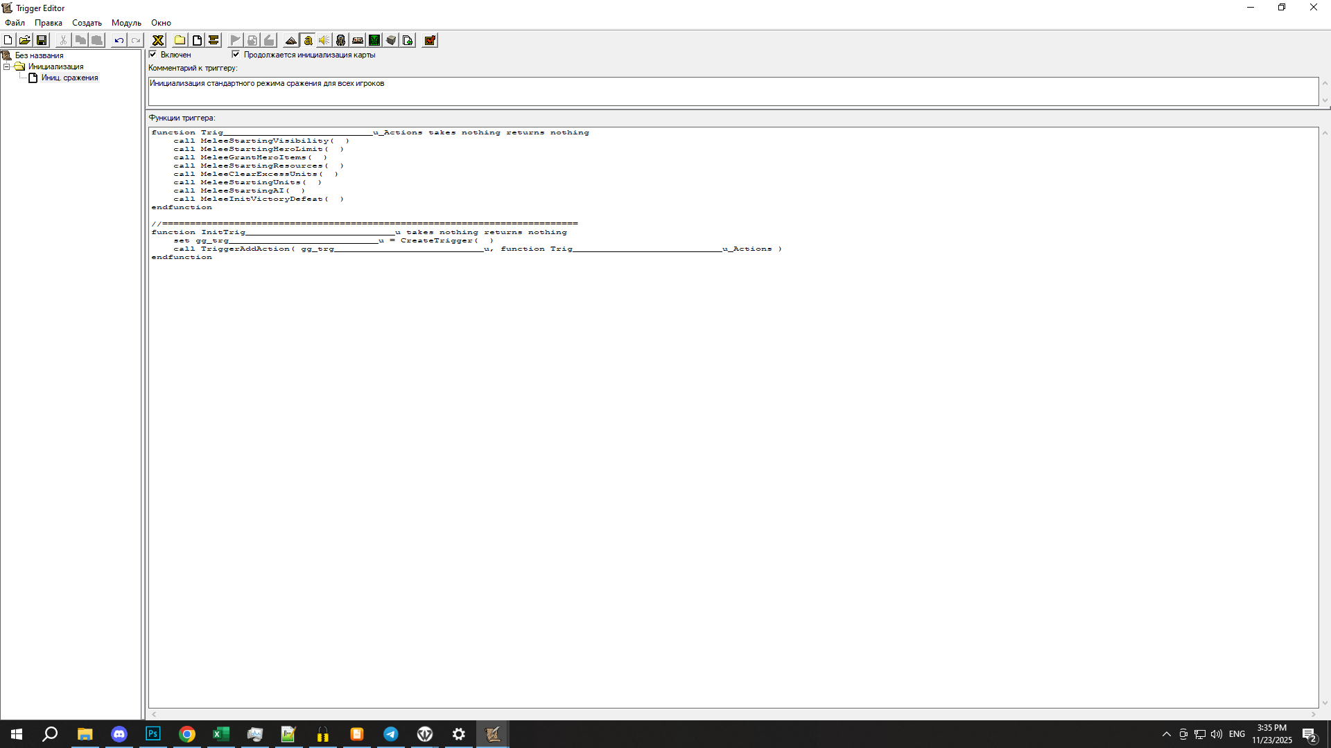This screenshot has height=748, width=1331.
Task: Click the horizontal scrollbar right arrow
Action: pos(1313,714)
